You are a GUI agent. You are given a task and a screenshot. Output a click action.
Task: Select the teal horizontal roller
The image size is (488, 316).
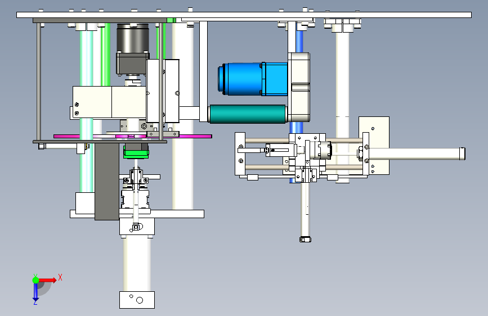[248, 114]
